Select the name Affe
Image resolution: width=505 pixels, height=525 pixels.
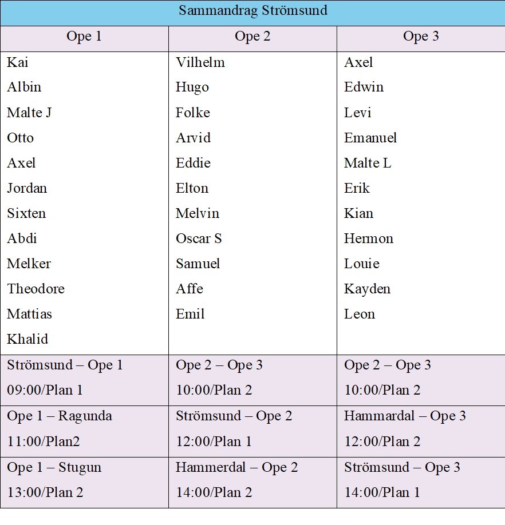click(190, 289)
